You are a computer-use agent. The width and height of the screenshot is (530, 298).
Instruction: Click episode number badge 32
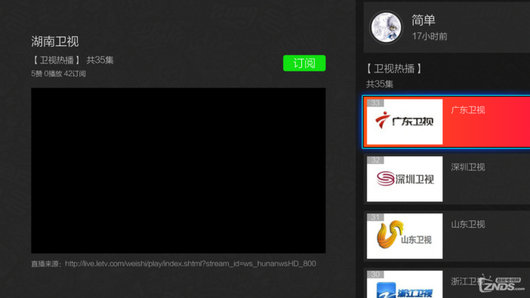click(x=375, y=160)
